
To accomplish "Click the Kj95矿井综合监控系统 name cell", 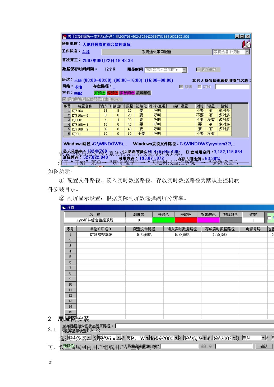I will (x=95, y=220).
